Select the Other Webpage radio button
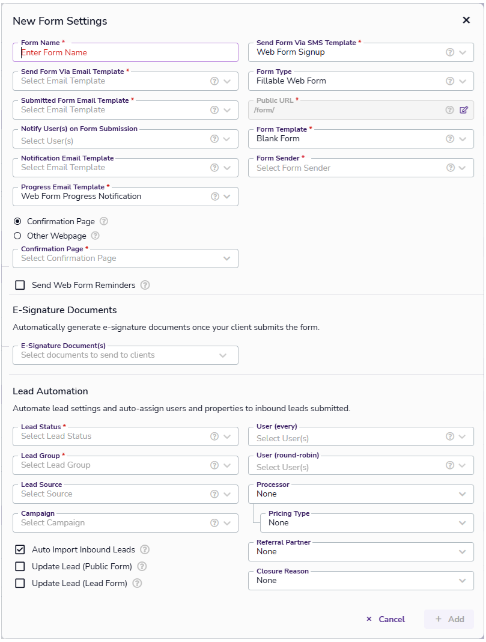486x642 pixels. click(17, 236)
